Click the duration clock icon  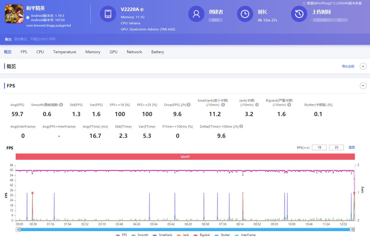pyautogui.click(x=245, y=14)
